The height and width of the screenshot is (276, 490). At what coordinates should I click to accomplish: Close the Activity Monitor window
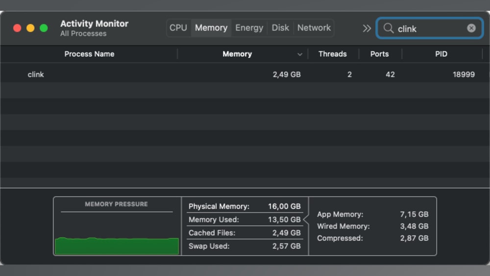(17, 28)
